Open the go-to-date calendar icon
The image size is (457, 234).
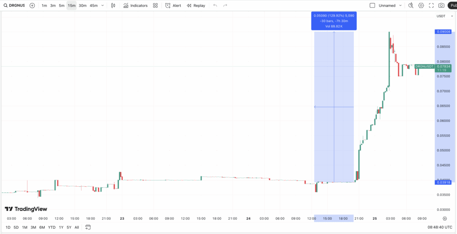click(x=88, y=227)
